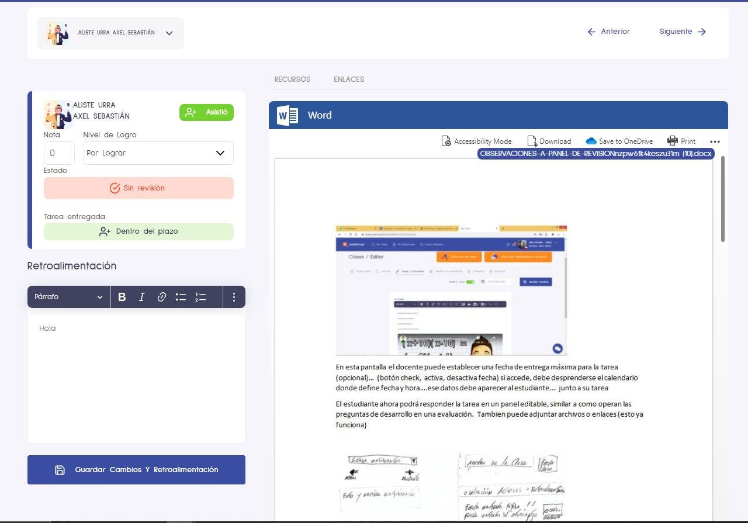
Task: Insert a link in the feedback editor
Action: click(x=162, y=297)
